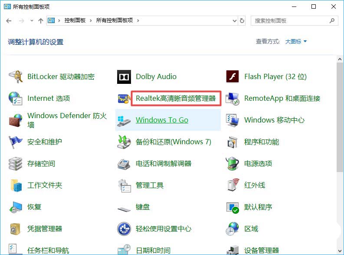This screenshot has width=344, height=255.
Task: Click the 区域 globe and clock icon
Action: coord(233,229)
